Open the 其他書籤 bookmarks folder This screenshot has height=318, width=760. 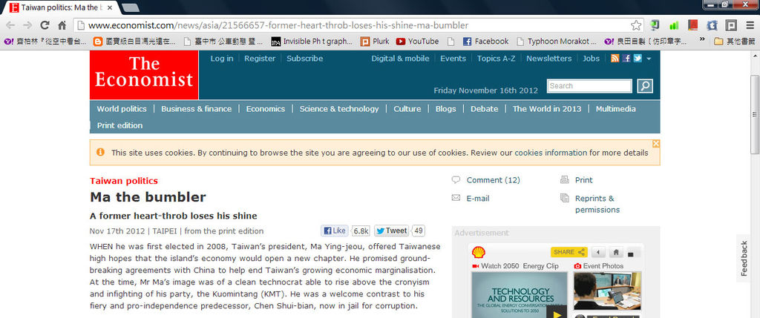[734, 42]
